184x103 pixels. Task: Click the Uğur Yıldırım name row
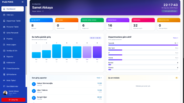(67, 91)
